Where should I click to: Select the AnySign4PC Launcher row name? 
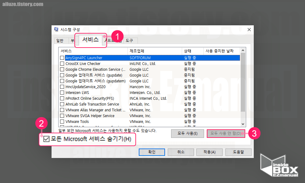click(x=84, y=58)
